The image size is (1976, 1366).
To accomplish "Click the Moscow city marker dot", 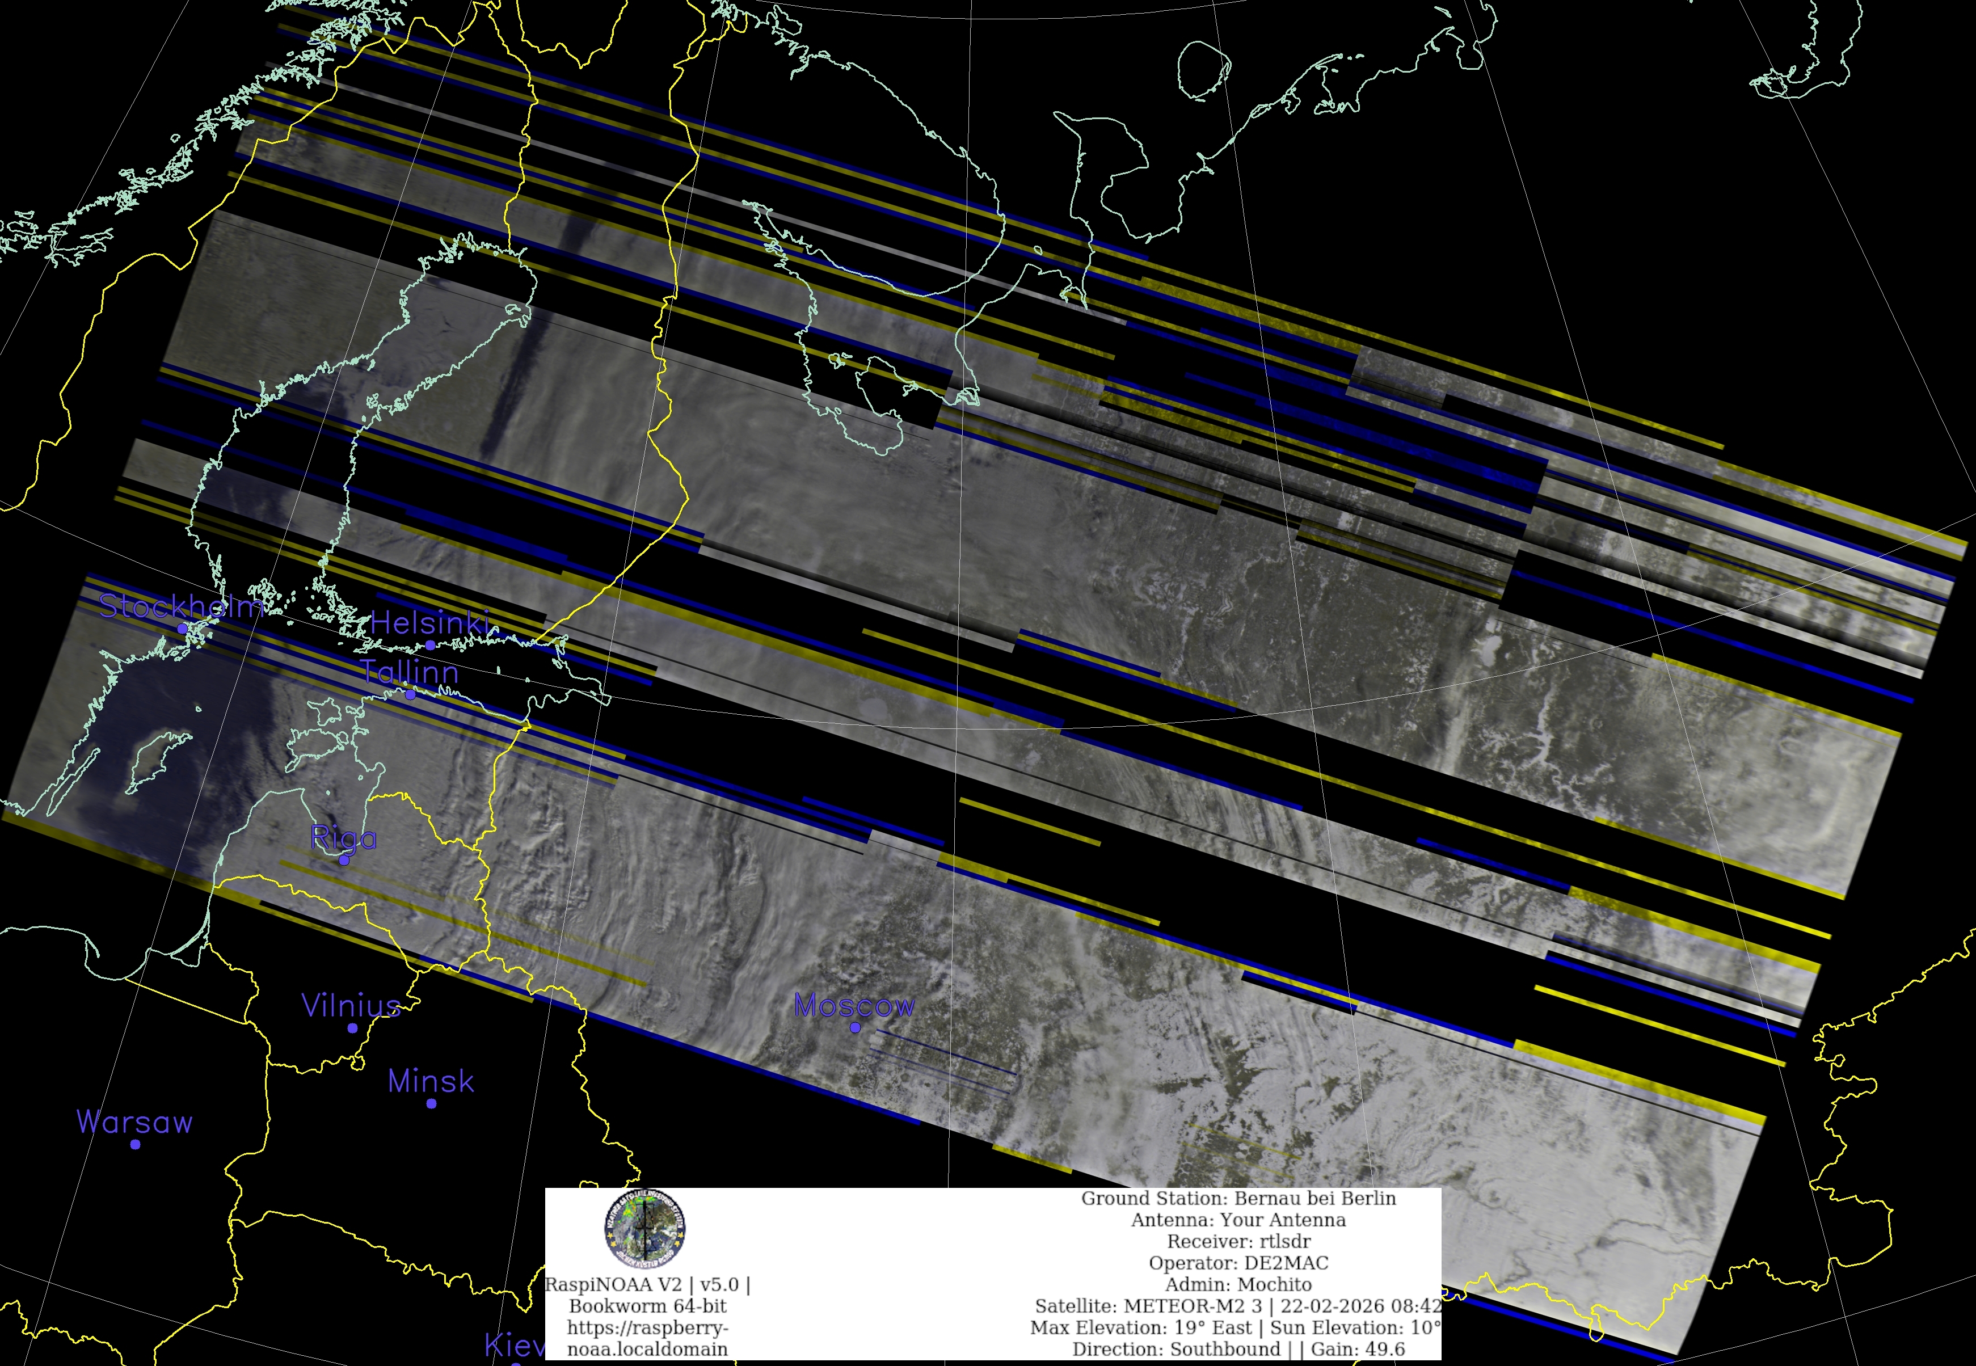I will pyautogui.click(x=855, y=1027).
